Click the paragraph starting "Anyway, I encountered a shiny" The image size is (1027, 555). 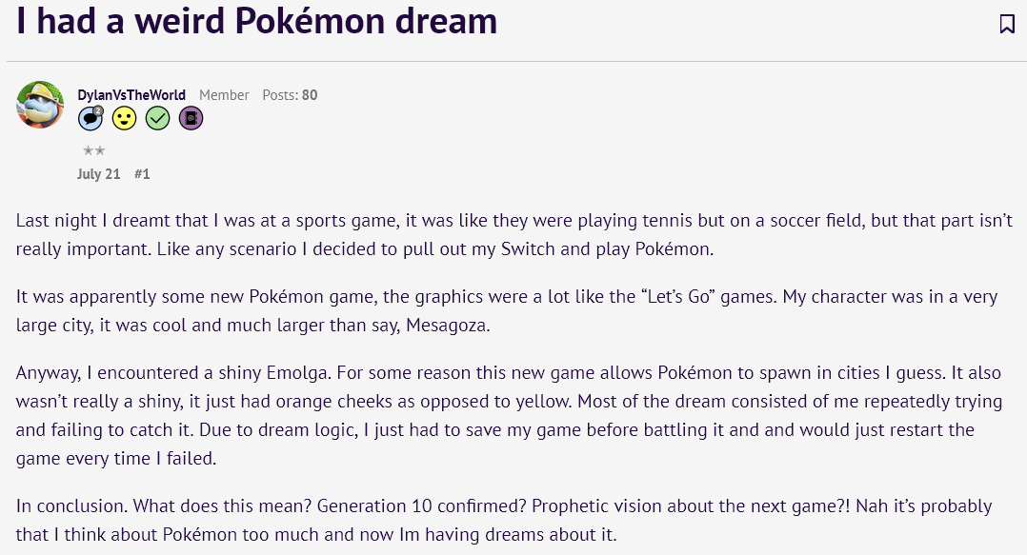click(509, 416)
